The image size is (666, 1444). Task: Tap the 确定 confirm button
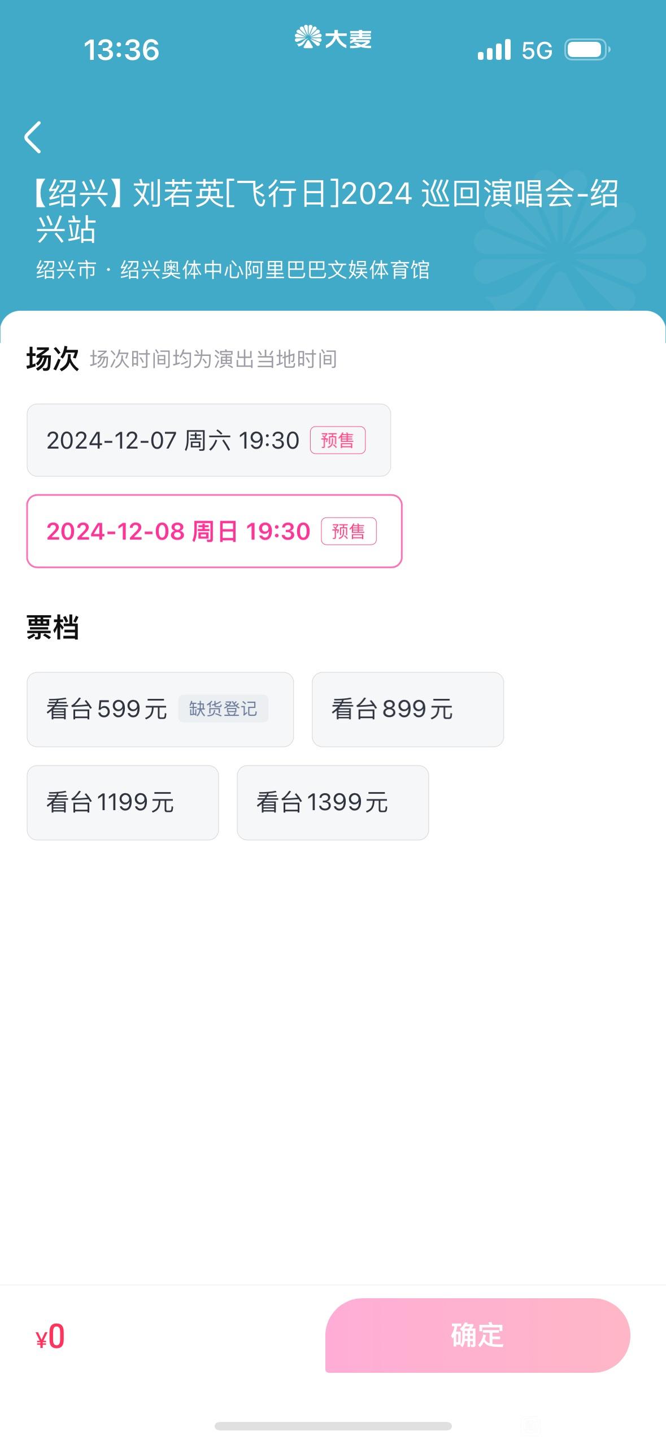point(477,1336)
